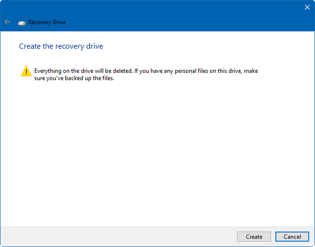Image resolution: width=315 pixels, height=247 pixels.
Task: Click the empty gray footer left of Create
Action: pos(118,237)
